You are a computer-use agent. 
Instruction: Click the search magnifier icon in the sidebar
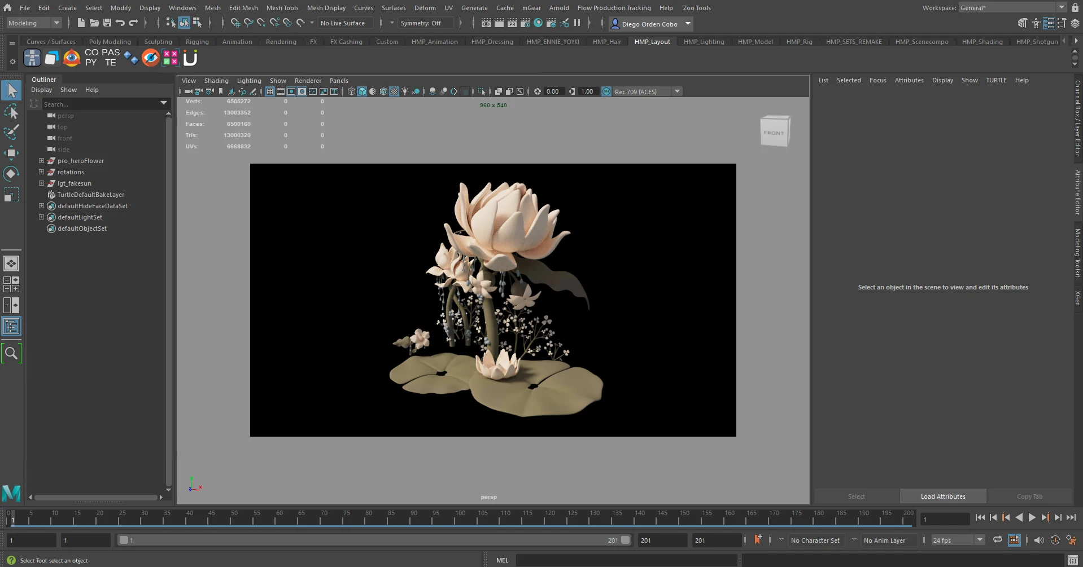click(11, 353)
